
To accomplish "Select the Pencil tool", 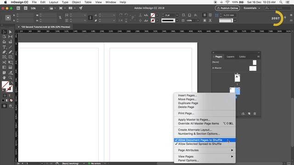I will point(10,52).
